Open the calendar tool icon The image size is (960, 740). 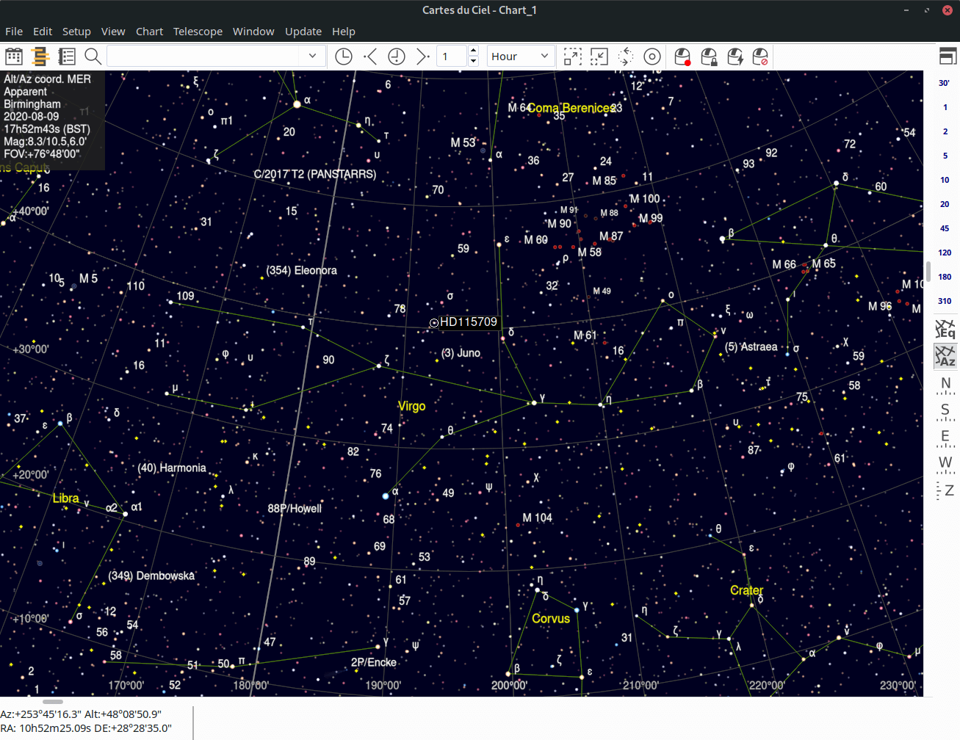14,57
